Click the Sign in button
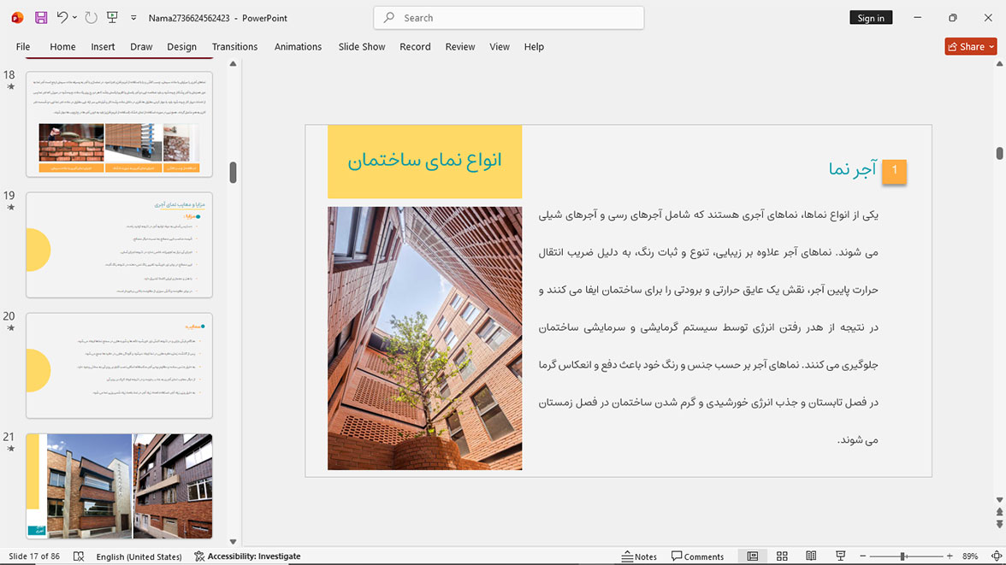Screen dimensions: 1006x565 (871, 18)
